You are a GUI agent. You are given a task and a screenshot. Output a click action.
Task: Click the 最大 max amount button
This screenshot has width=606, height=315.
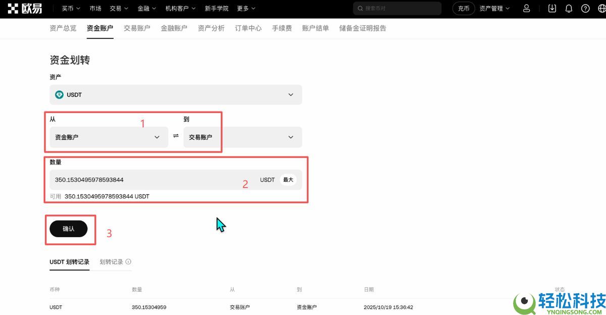click(x=288, y=179)
